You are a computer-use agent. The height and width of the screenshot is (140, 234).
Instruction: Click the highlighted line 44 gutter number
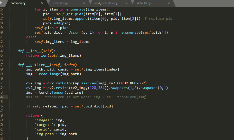tap(2, 97)
